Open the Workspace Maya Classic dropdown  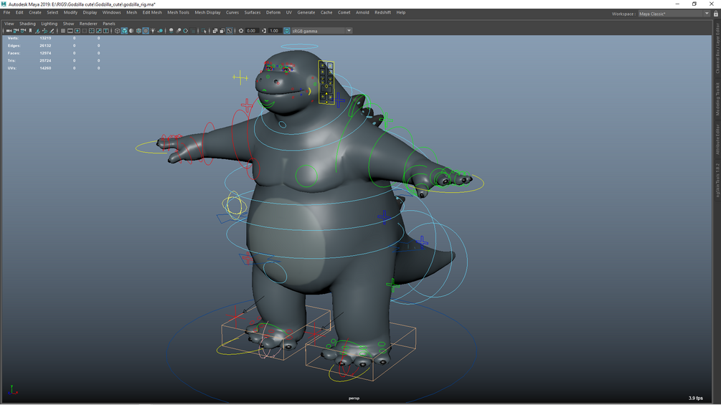(674, 14)
